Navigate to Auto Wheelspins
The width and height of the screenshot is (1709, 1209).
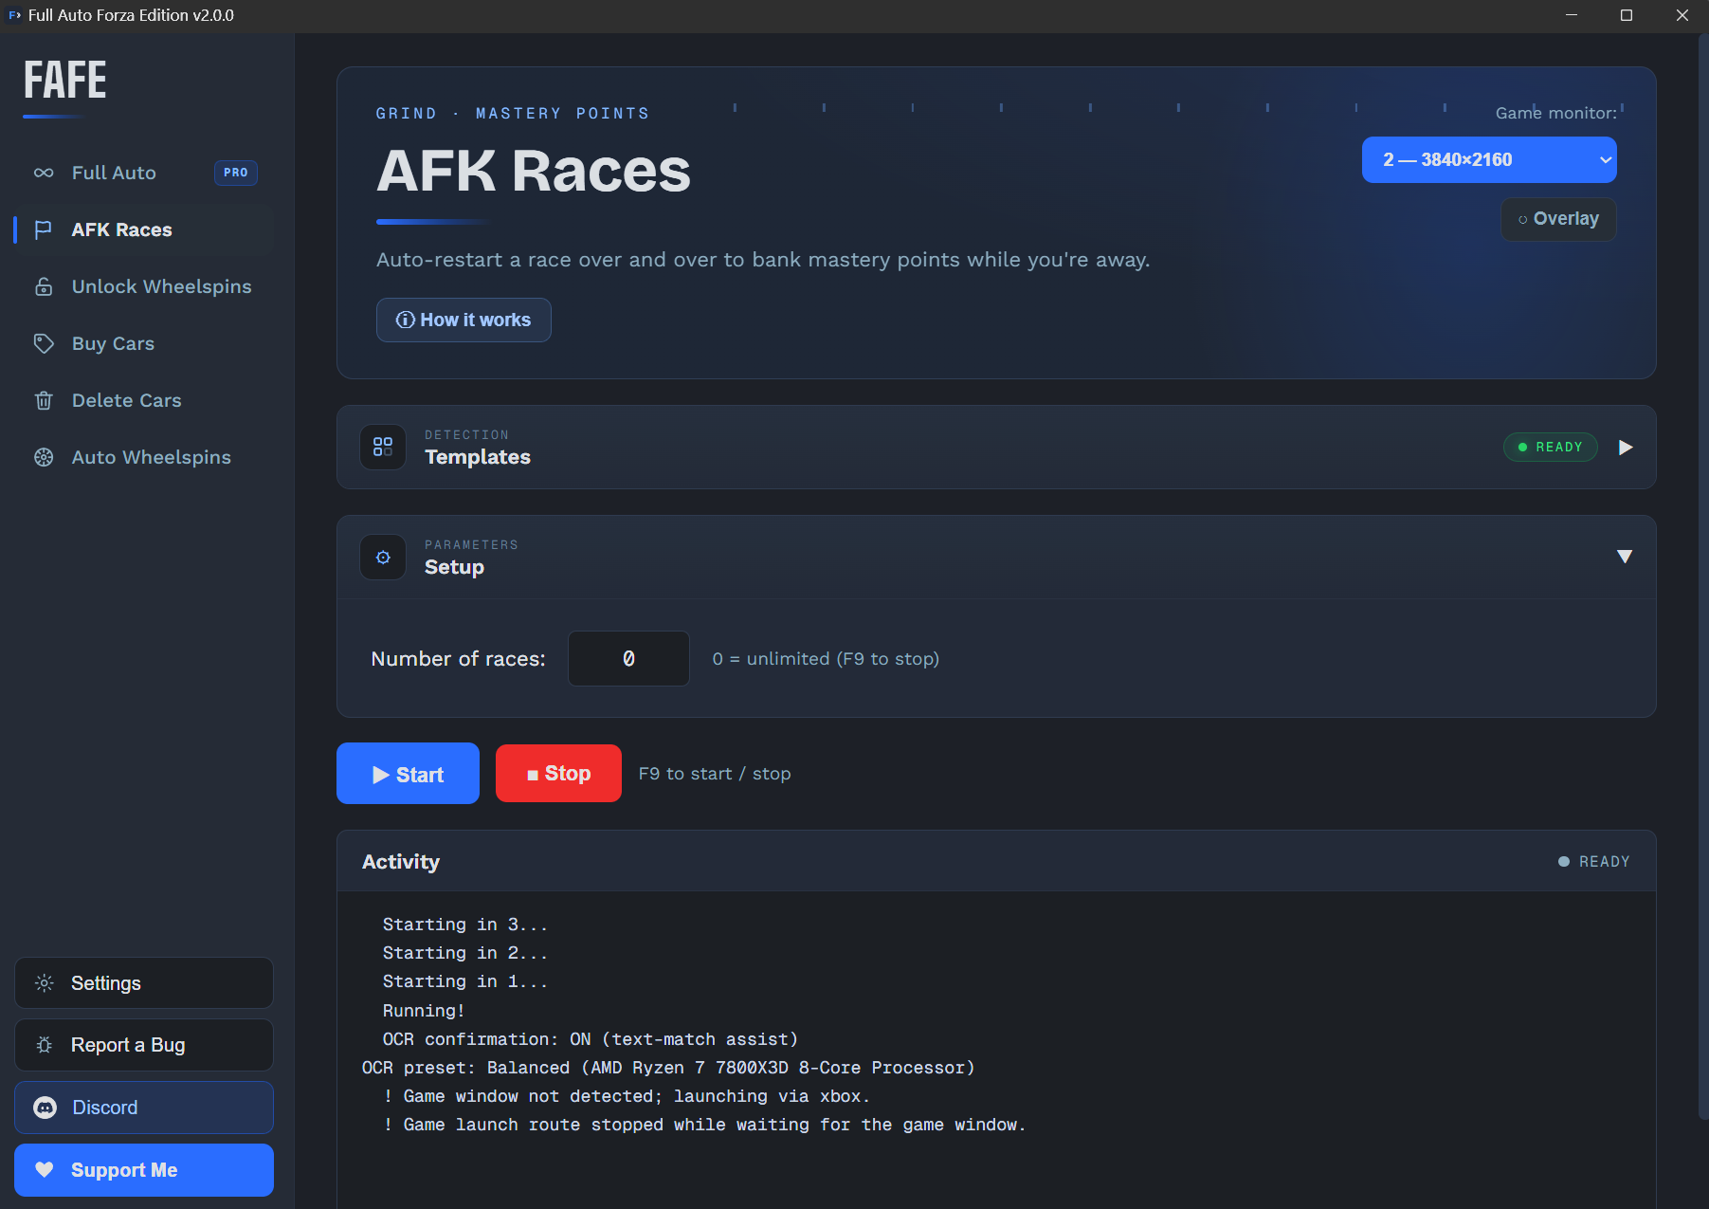point(144,457)
